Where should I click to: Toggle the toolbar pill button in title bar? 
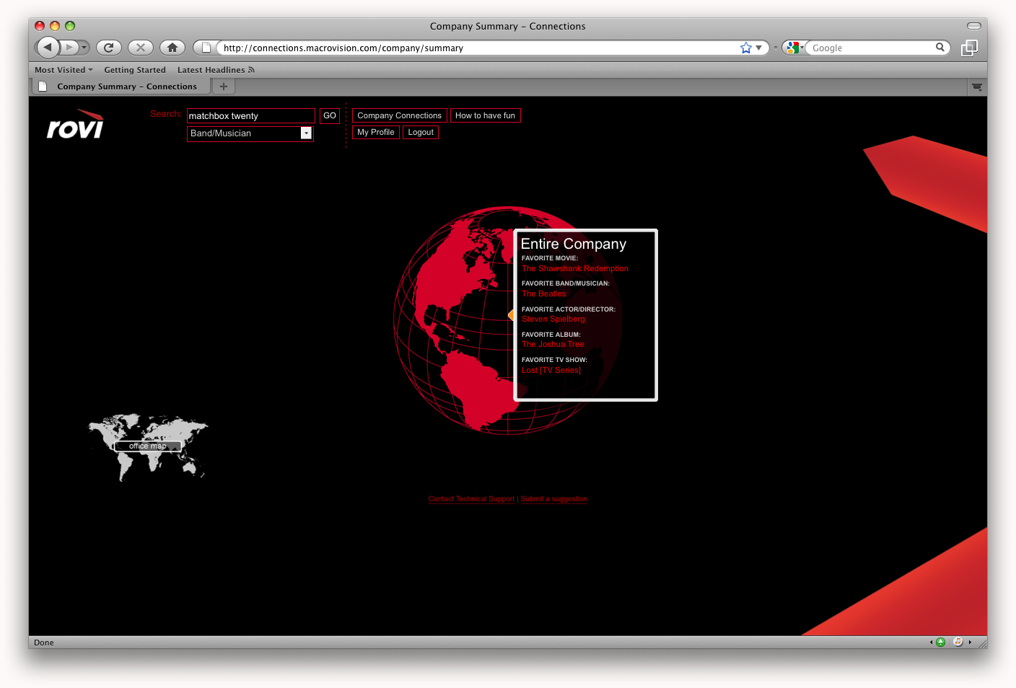point(974,26)
